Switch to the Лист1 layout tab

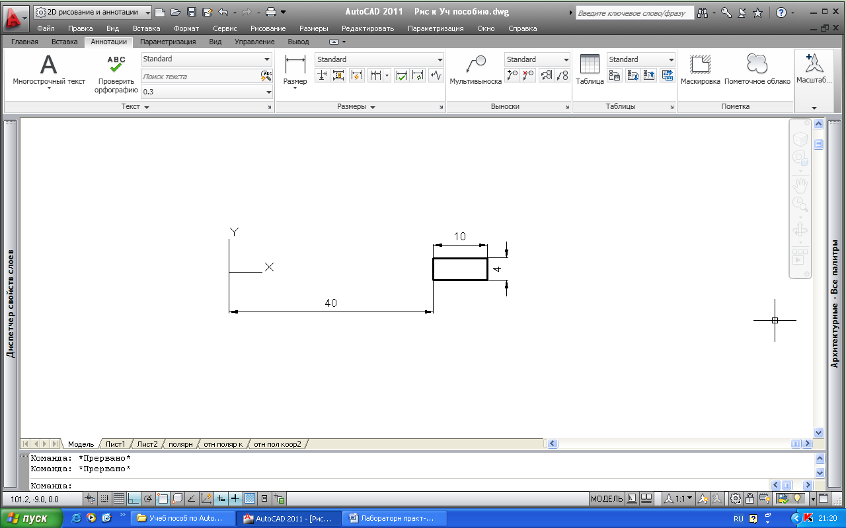[x=116, y=444]
